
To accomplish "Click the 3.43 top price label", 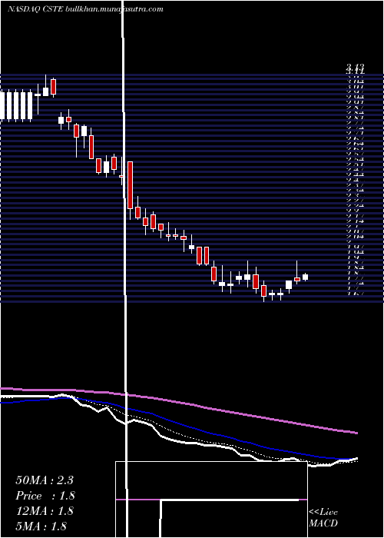I will pyautogui.click(x=355, y=67).
